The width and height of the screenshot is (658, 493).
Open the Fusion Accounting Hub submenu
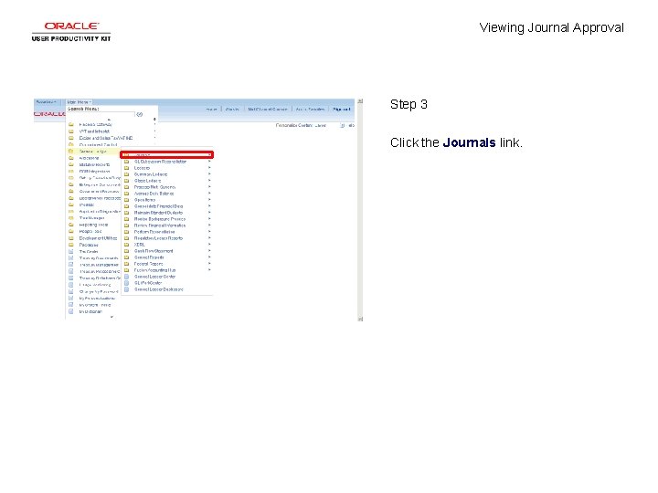pyautogui.click(x=154, y=270)
